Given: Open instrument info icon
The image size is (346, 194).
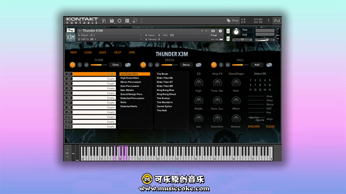Looking at the screenshot, I should click(220, 31).
